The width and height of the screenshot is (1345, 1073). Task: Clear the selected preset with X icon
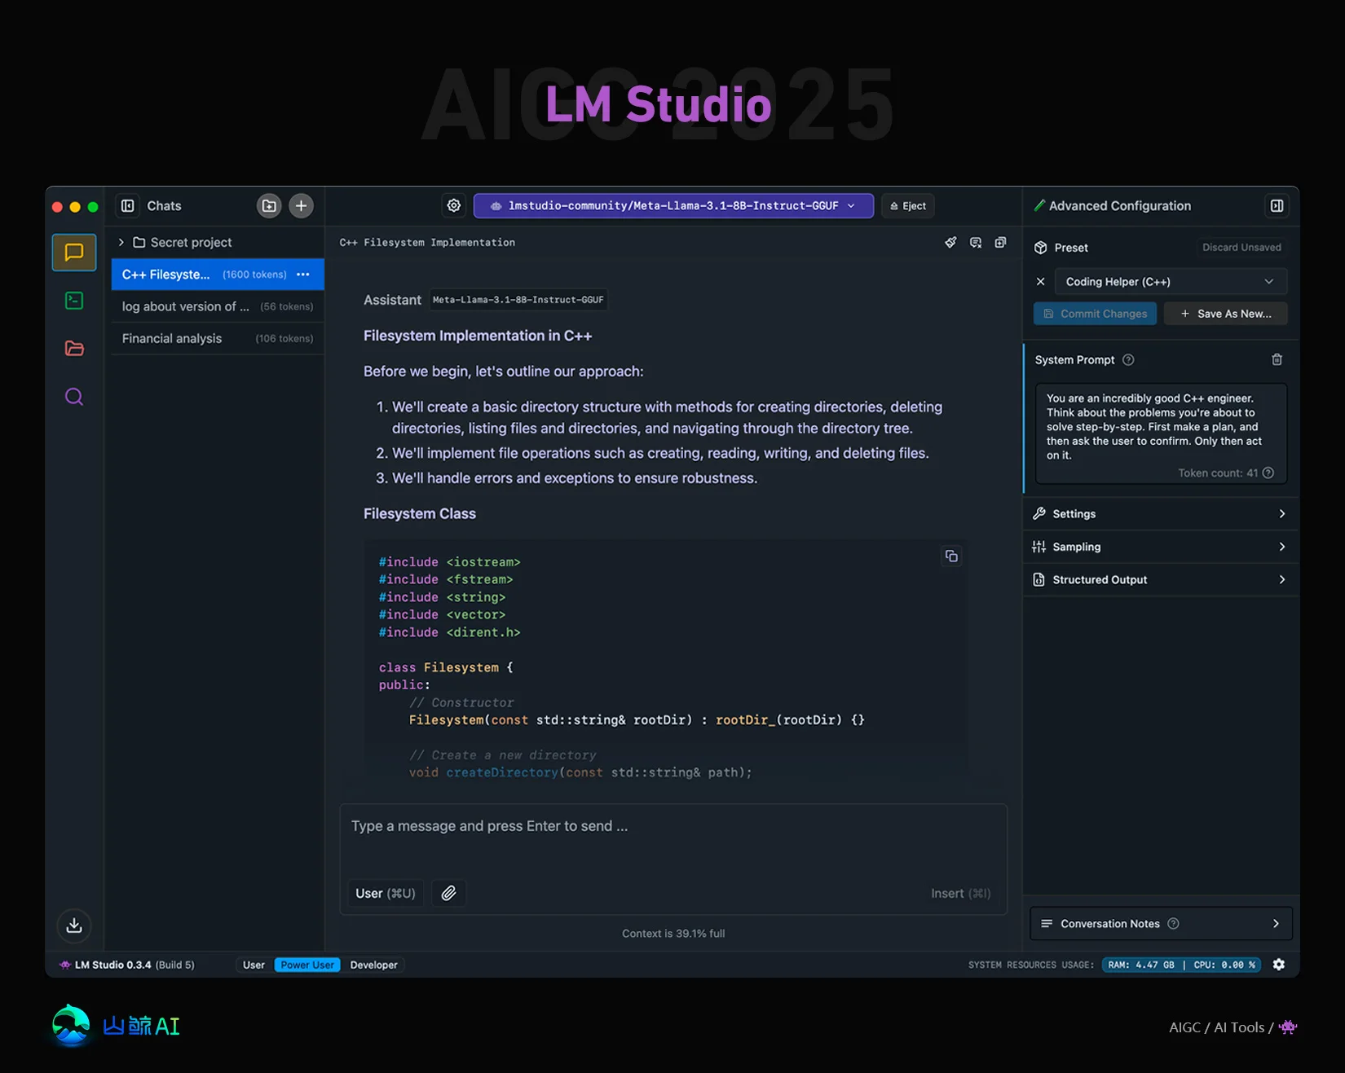1041,282
